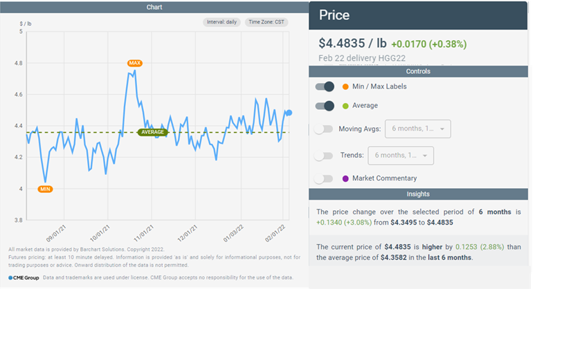Enable the Trends toggle
564x347 pixels.
[x=323, y=156]
